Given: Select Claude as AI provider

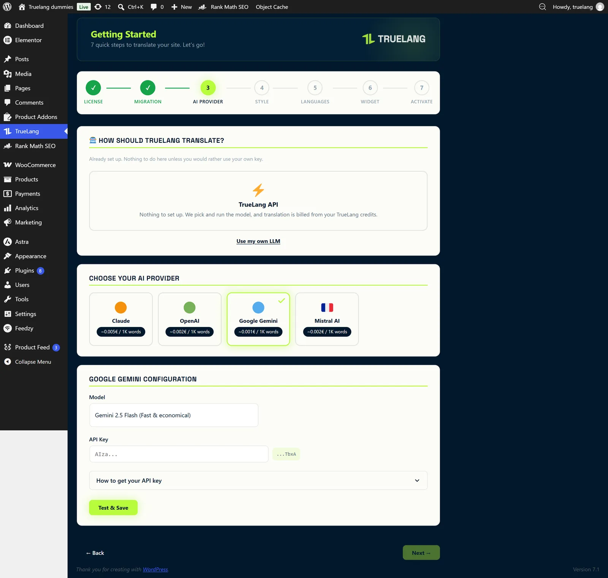Looking at the screenshot, I should (x=121, y=319).
